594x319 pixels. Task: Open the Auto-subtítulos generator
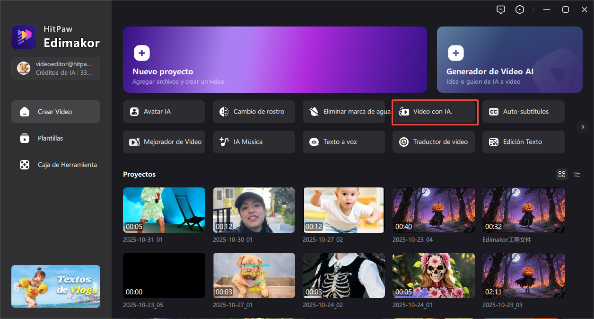tap(523, 111)
